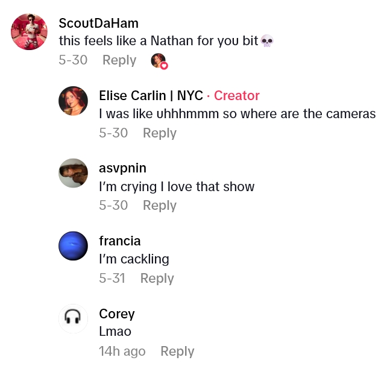
Task: Click Corey's headphones avatar icon
Action: coord(73,318)
